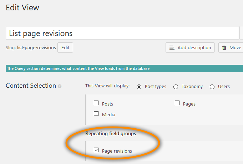
Task: Choose the Taxonomy radio option
Action: point(176,87)
